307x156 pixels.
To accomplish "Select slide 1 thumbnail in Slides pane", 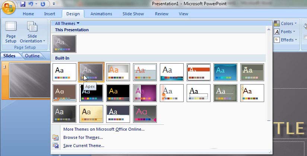I will pyautogui.click(x=30, y=80).
